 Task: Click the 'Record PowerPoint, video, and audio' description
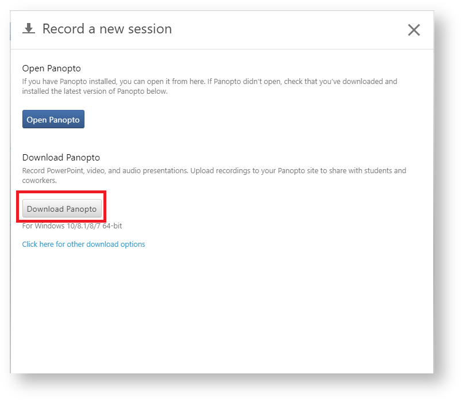click(214, 175)
